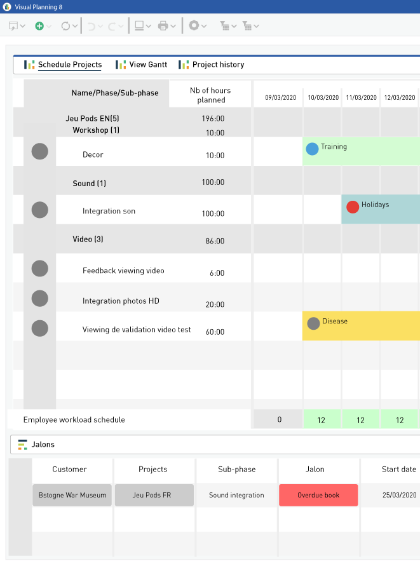Open the Project history tab
420x568 pixels.
coord(212,65)
